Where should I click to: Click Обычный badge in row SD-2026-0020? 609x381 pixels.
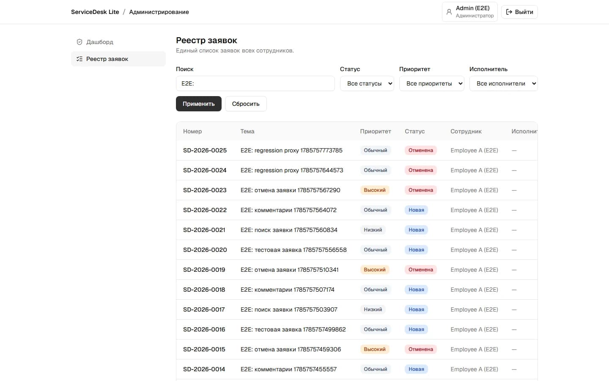(x=376, y=250)
